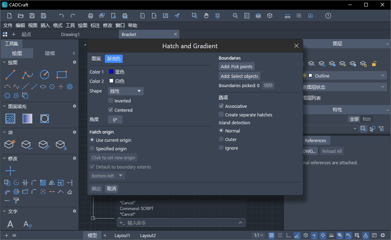Select the Specified origin radio button
391x240 pixels.
pos(92,149)
